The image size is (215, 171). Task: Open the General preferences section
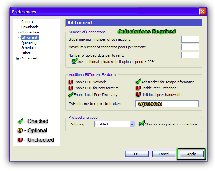[27, 22]
